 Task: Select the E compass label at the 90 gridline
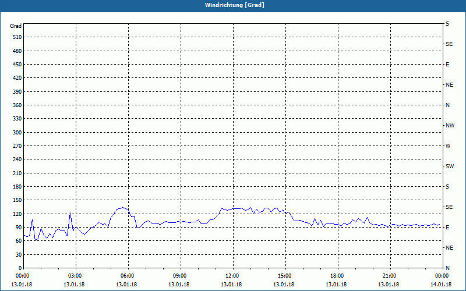pyautogui.click(x=447, y=228)
